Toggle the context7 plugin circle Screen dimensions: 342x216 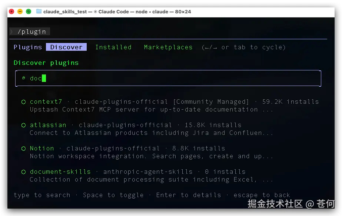(24, 102)
